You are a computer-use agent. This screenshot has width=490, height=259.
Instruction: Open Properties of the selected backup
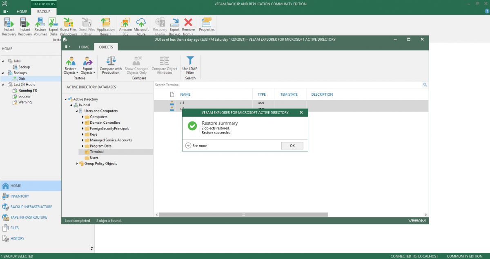[206, 26]
